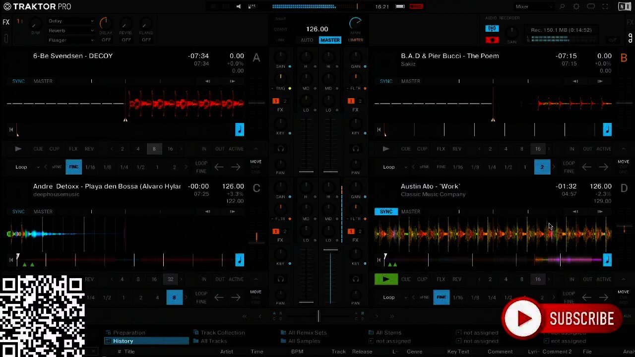This screenshot has width=635, height=357.
Task: Click Deck A play button
Action: [x=18, y=149]
